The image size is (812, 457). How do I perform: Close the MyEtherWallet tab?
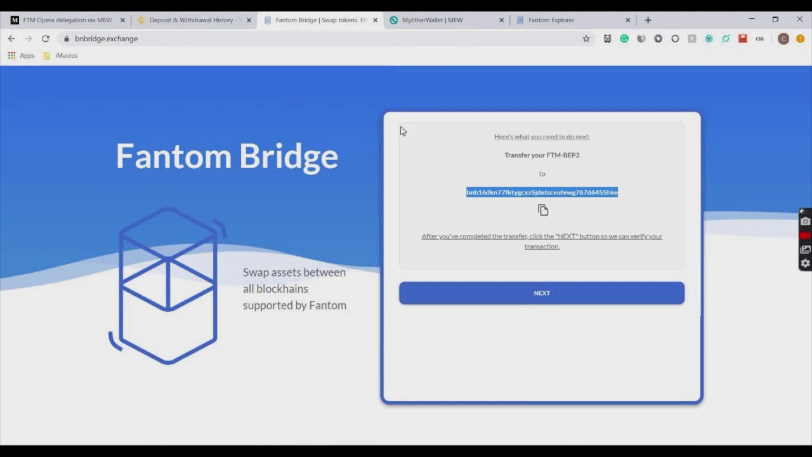pos(501,20)
